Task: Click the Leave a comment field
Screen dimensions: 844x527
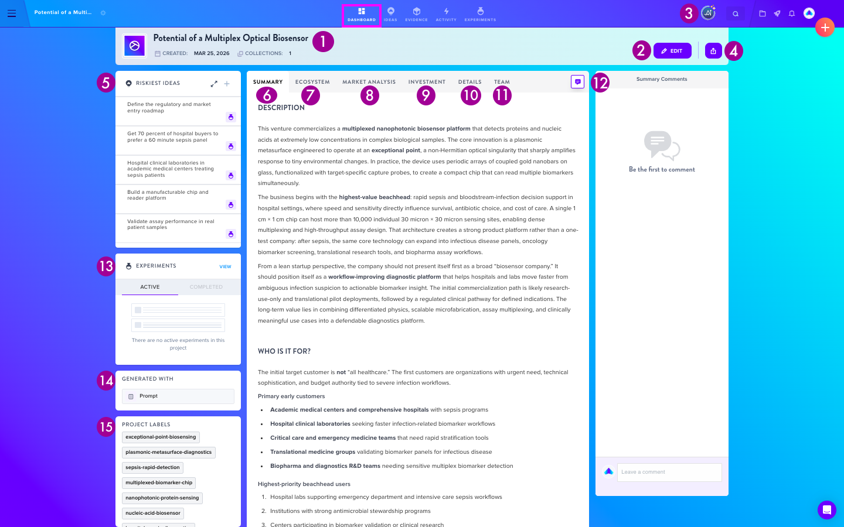Action: click(x=669, y=472)
